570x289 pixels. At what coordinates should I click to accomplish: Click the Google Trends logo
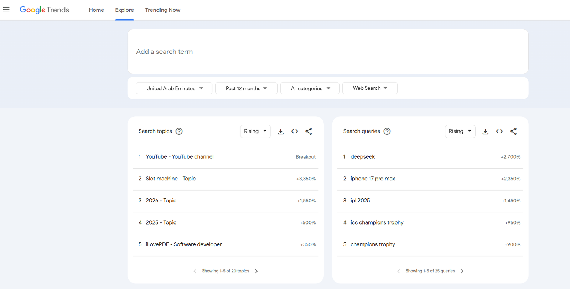point(44,10)
